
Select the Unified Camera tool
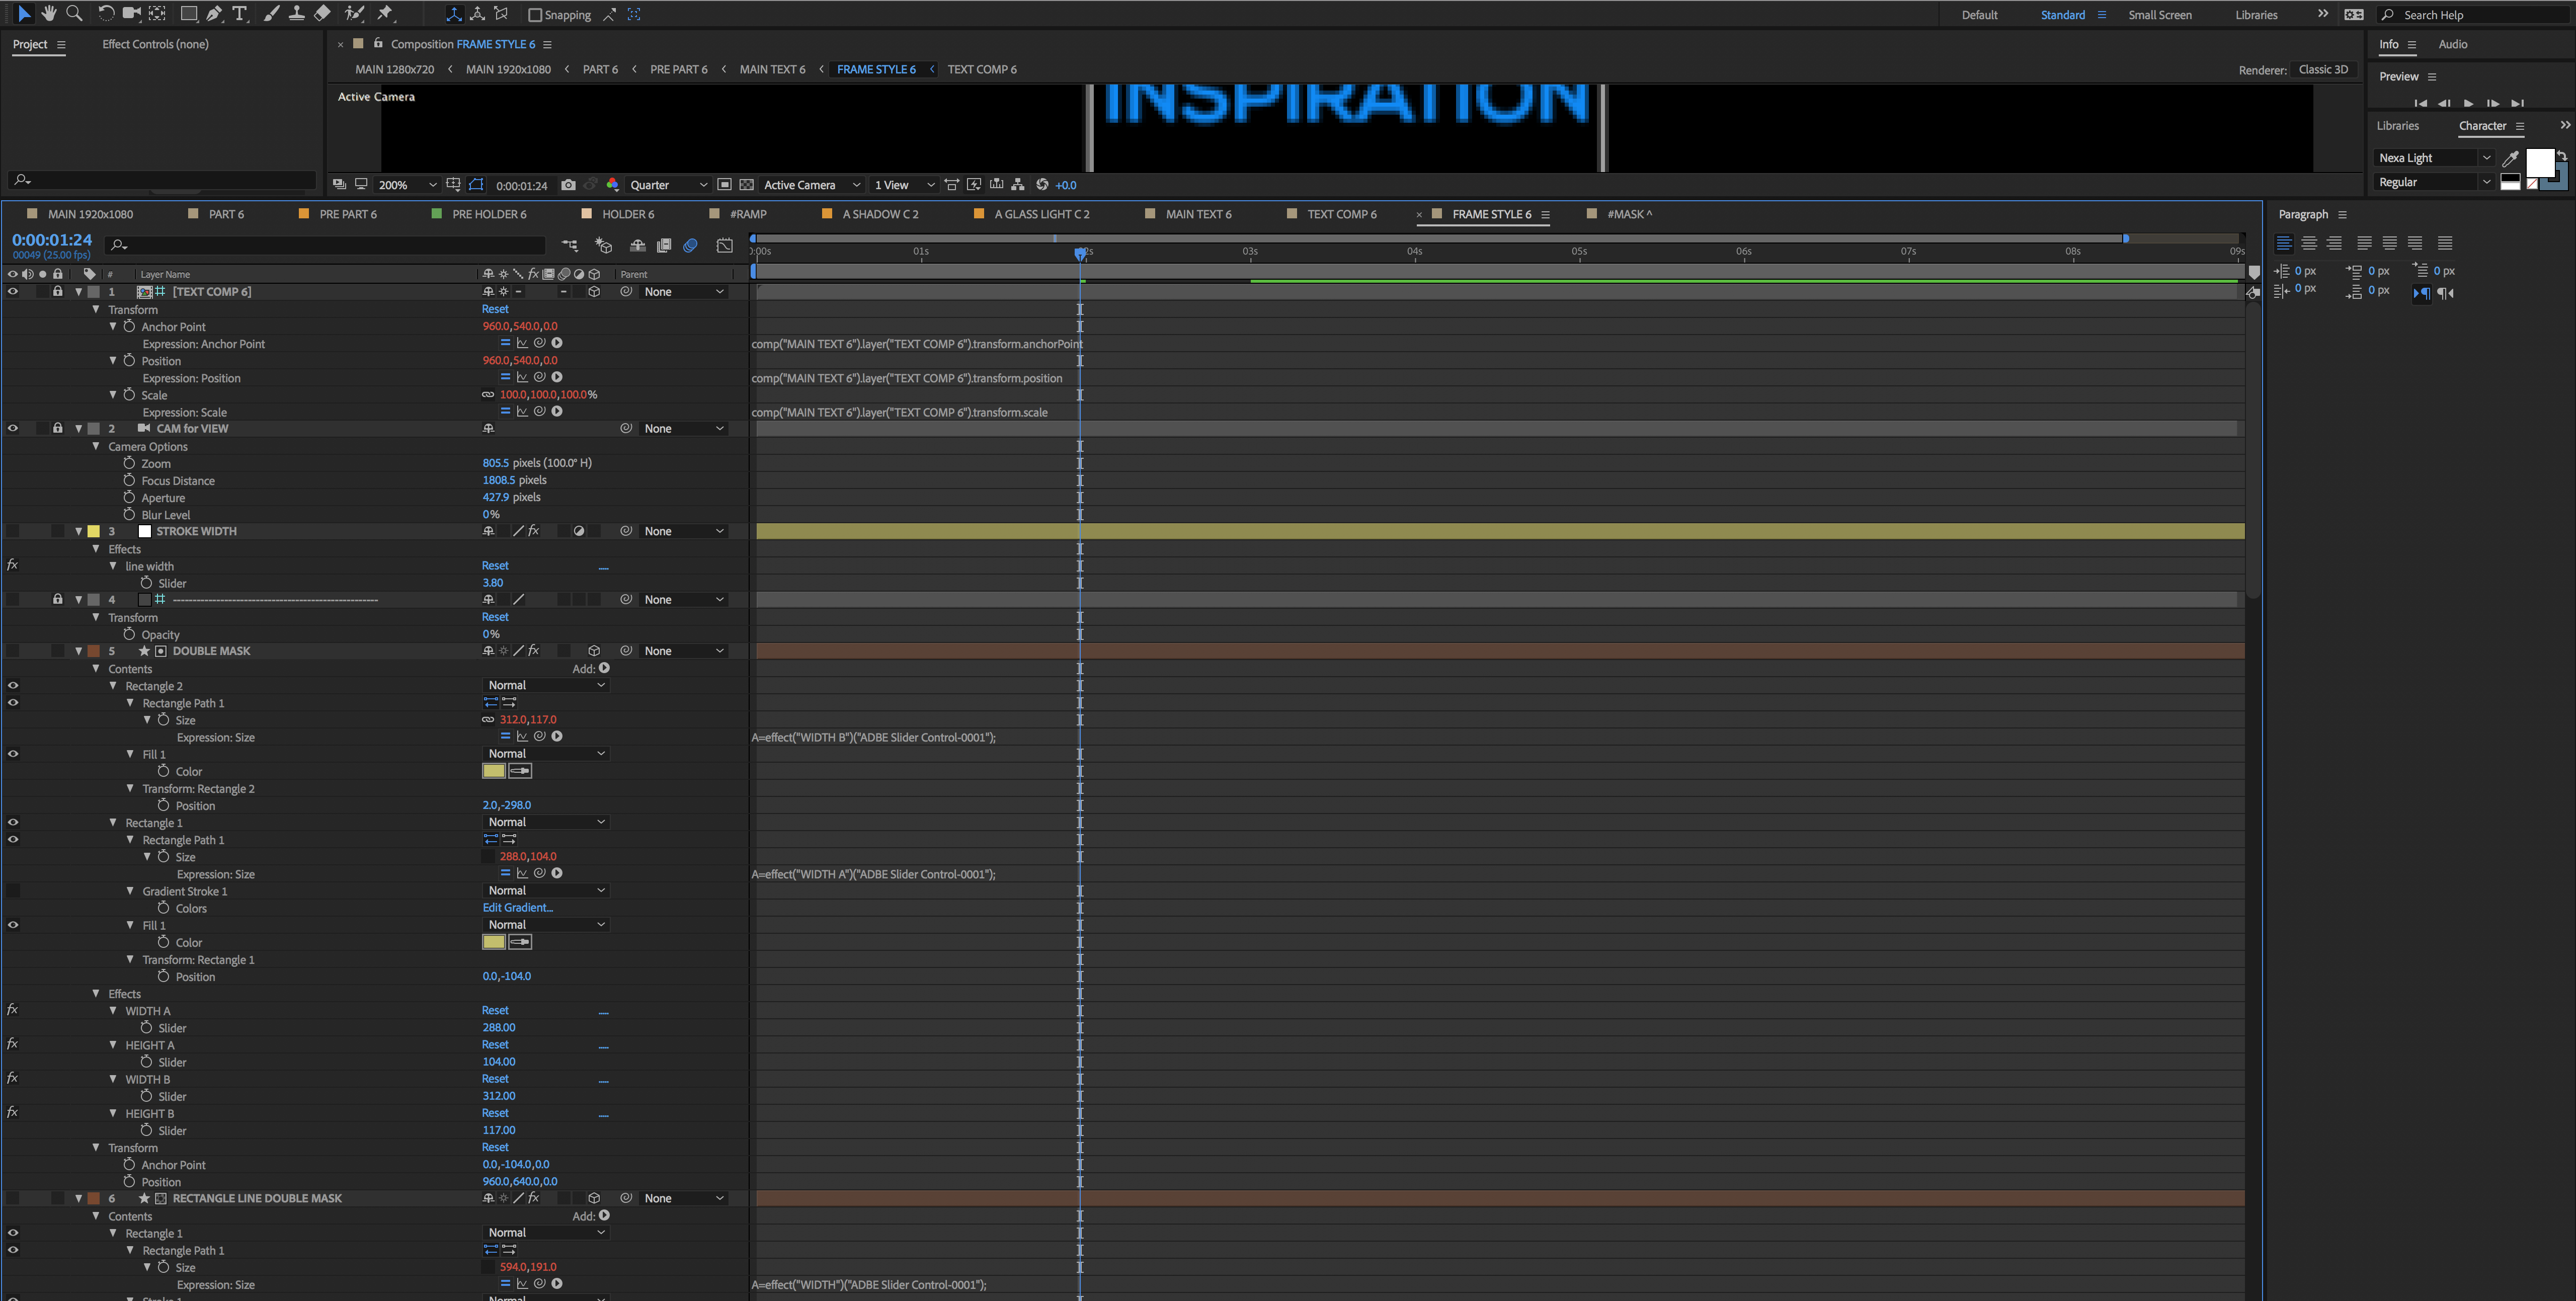pyautogui.click(x=131, y=14)
